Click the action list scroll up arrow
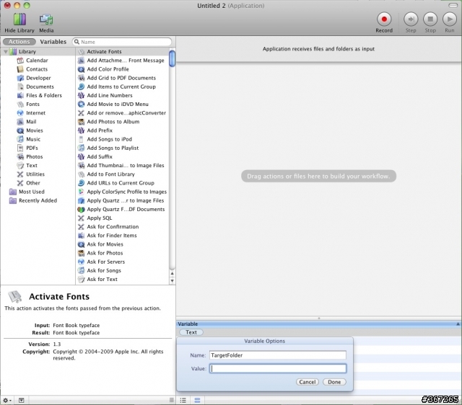Screen dimensions: 462x405 [172, 274]
